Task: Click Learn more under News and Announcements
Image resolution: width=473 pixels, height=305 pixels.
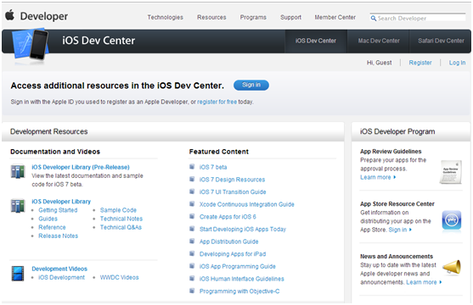Action: click(x=424, y=282)
